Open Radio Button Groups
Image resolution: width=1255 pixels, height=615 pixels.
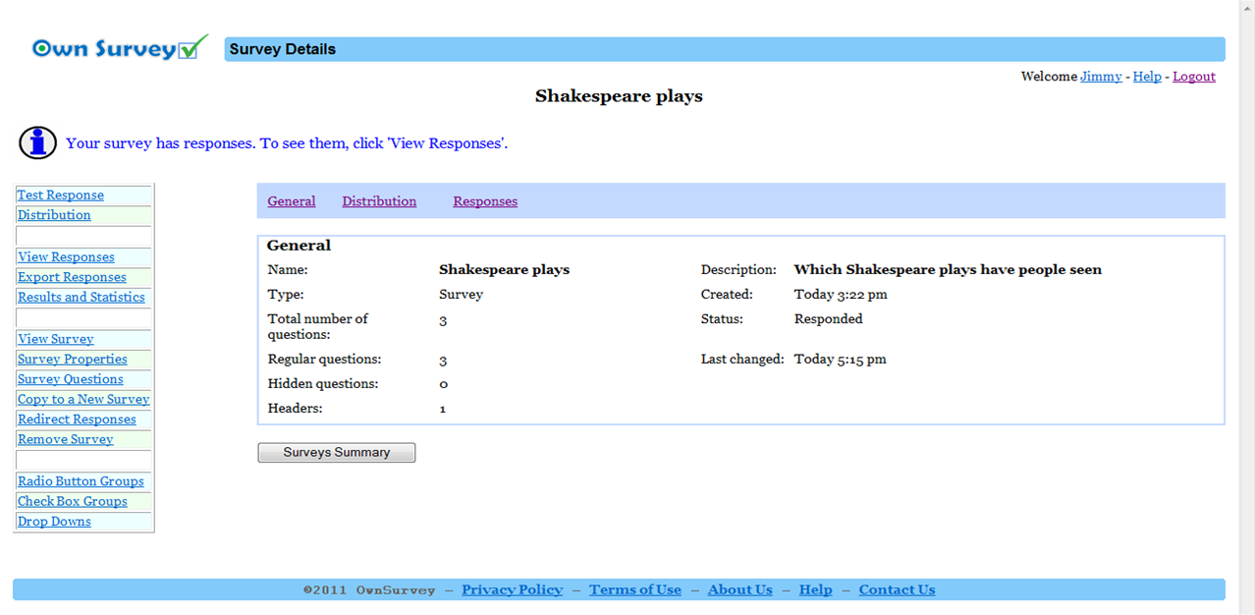click(x=81, y=481)
